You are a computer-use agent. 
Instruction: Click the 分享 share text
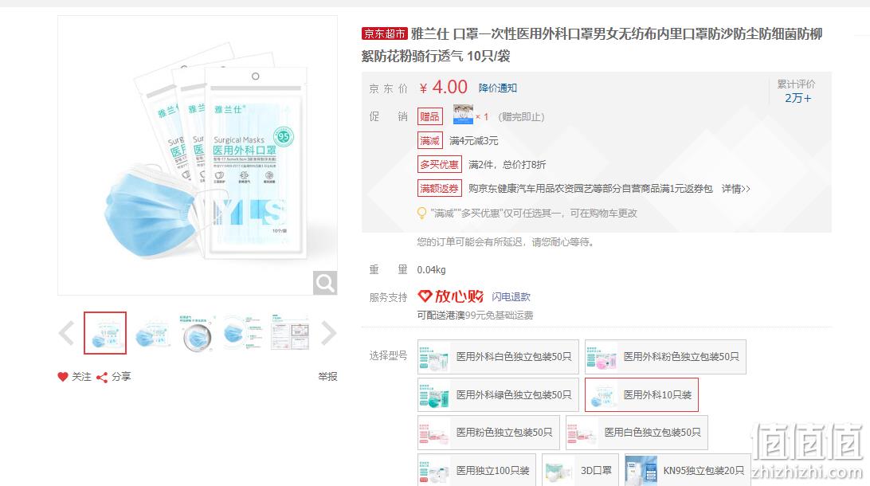click(121, 377)
